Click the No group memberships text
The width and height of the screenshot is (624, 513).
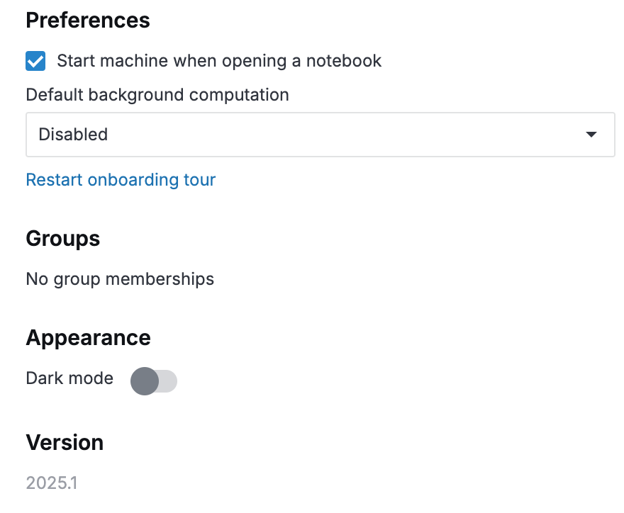click(119, 279)
